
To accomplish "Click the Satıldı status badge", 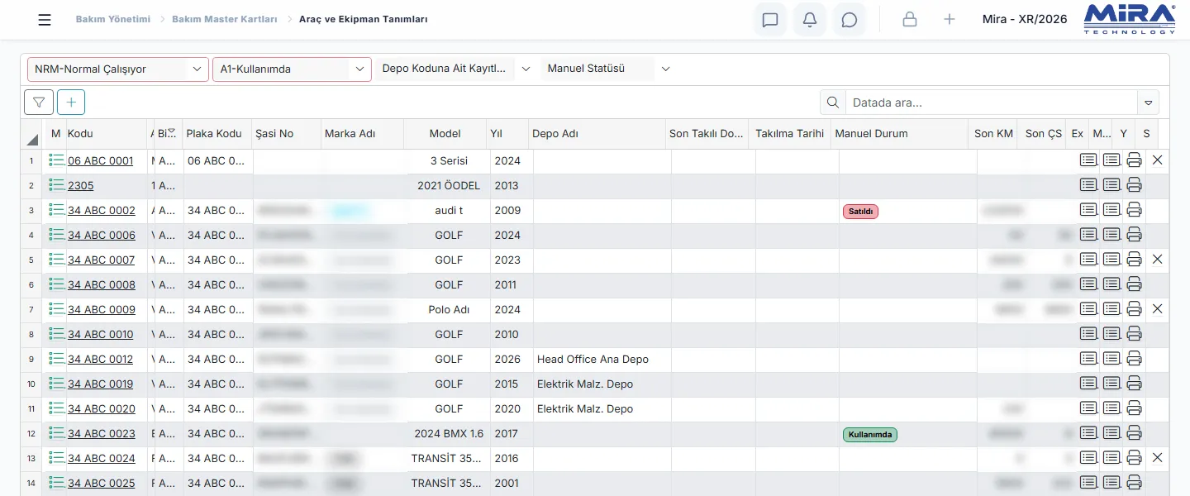I will pos(860,212).
